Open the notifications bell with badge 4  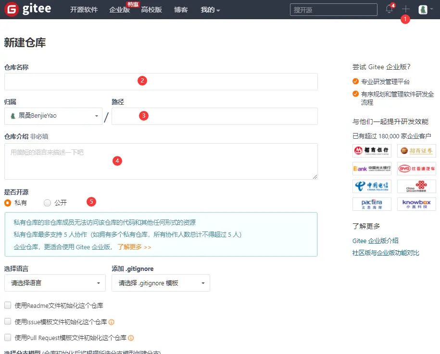pyautogui.click(x=389, y=9)
